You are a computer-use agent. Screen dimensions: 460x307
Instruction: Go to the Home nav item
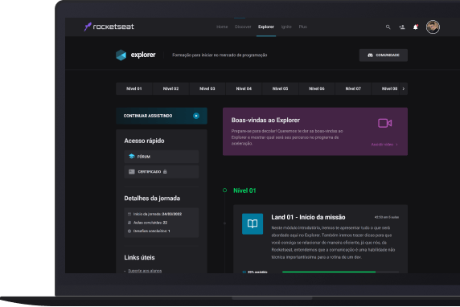pos(222,27)
